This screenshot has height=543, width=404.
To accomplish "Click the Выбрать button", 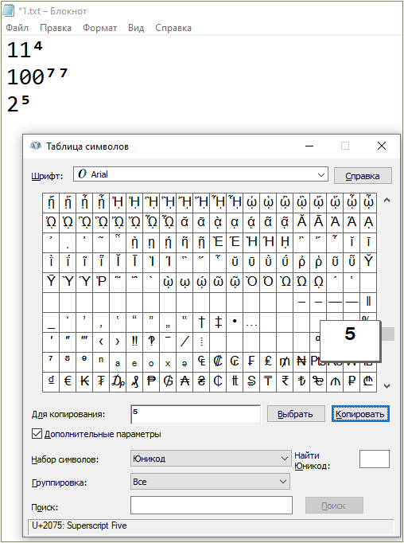I will pyautogui.click(x=296, y=414).
